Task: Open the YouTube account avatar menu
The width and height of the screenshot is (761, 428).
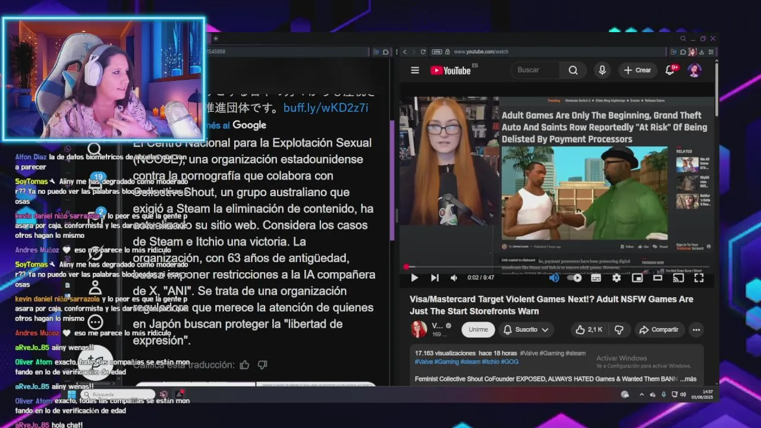Action: click(x=694, y=70)
